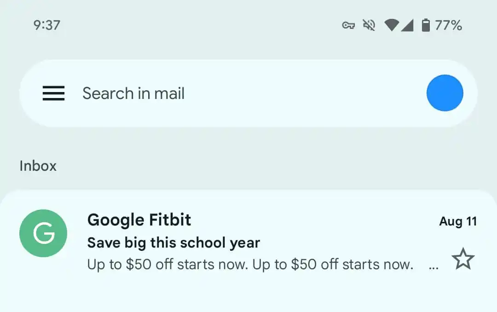
Task: Tap the muted sound status icon
Action: pos(369,25)
